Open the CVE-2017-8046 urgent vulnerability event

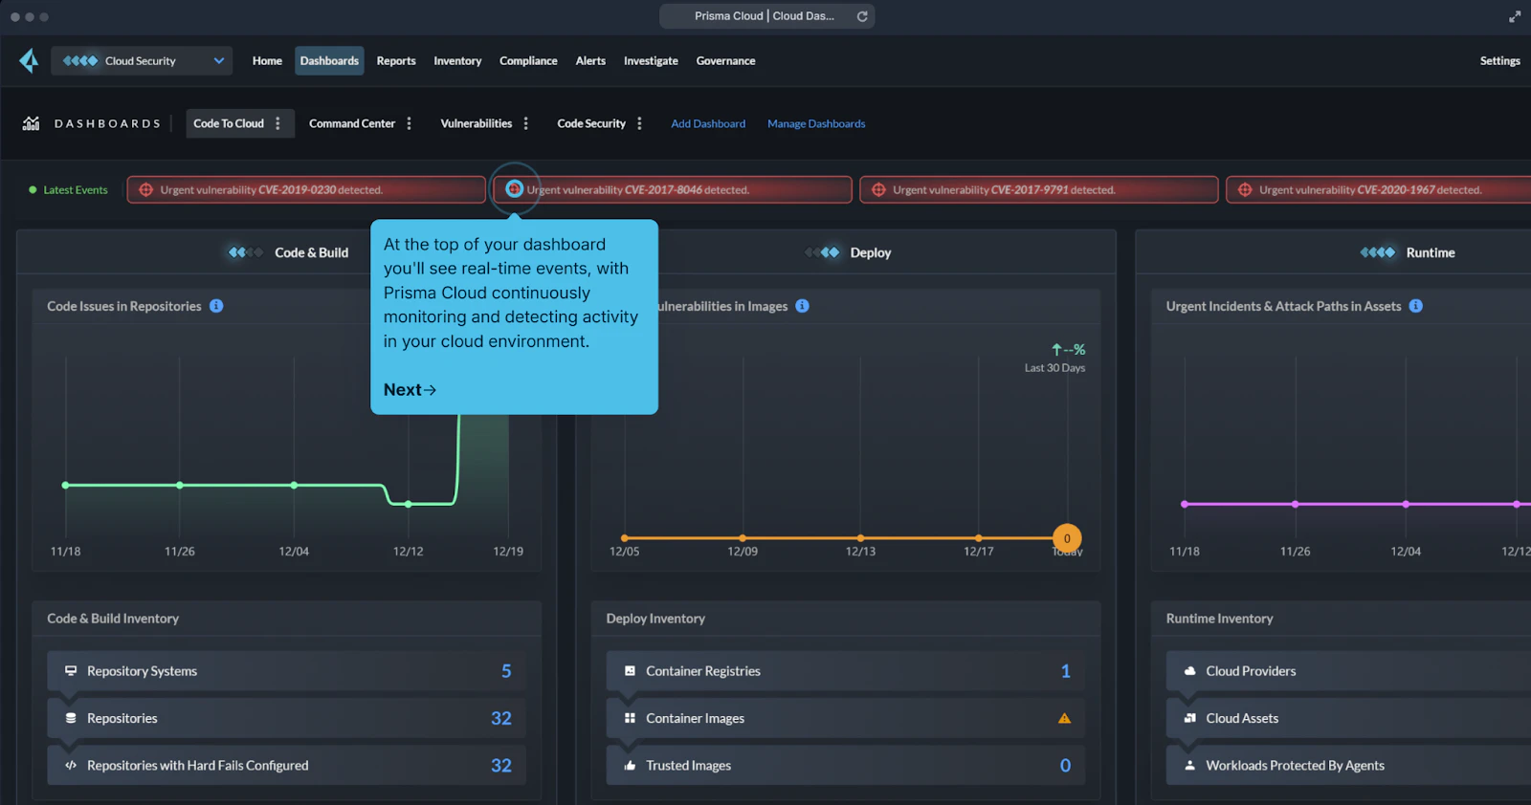[x=673, y=189]
